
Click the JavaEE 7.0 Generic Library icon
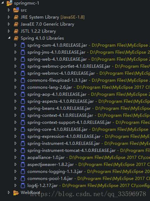[x=16, y=24]
